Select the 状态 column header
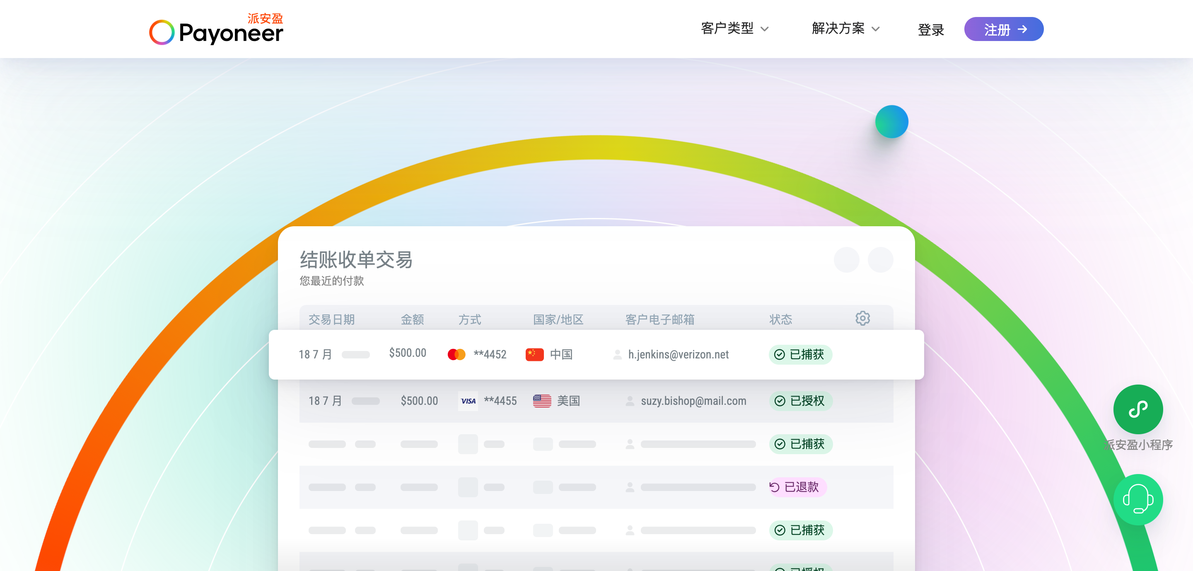 780,319
